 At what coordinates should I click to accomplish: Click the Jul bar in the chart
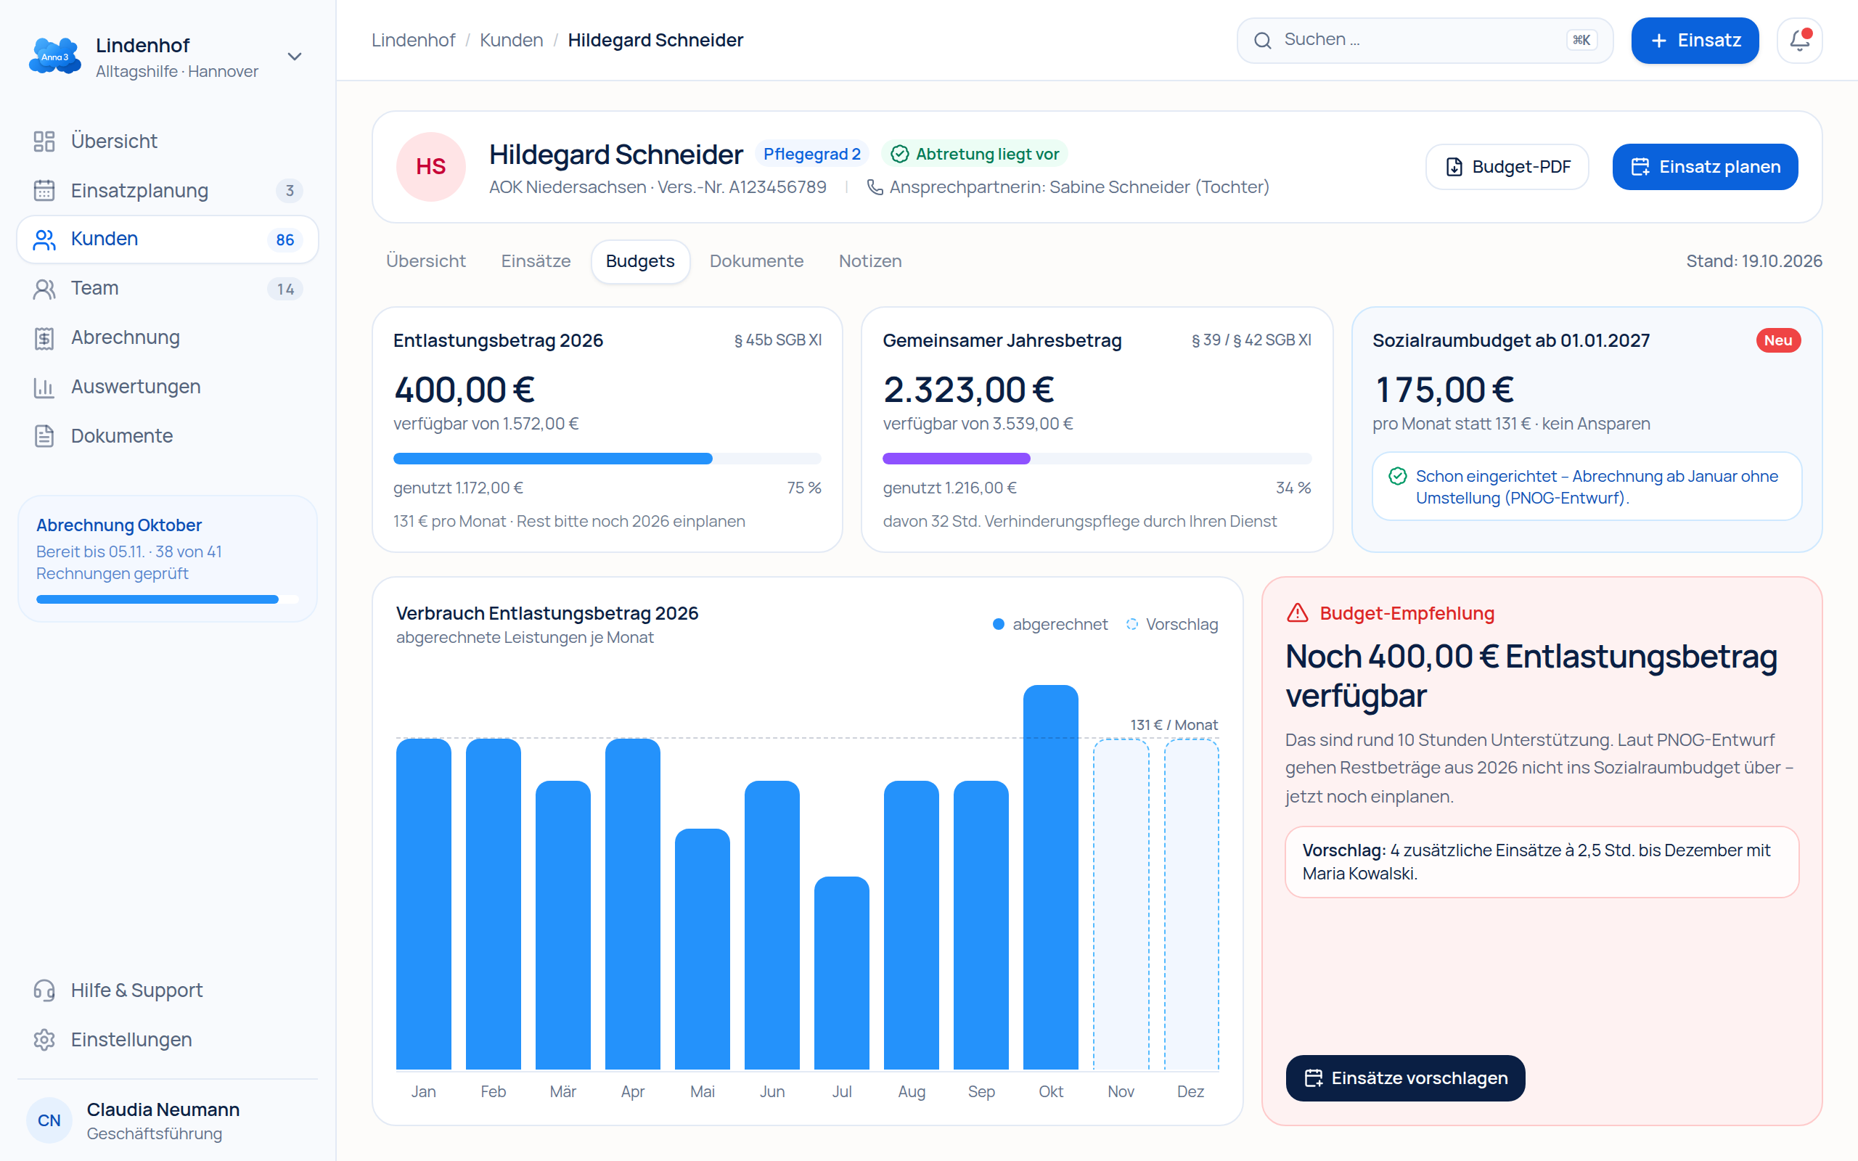[841, 973]
